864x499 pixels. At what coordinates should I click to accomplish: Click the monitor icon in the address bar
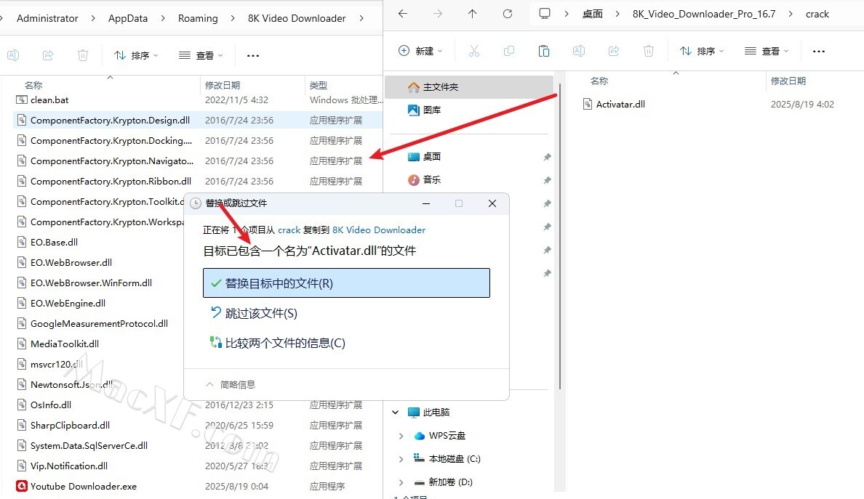click(x=545, y=14)
